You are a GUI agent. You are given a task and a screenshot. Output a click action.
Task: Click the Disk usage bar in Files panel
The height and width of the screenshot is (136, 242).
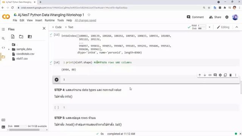(x=20, y=126)
